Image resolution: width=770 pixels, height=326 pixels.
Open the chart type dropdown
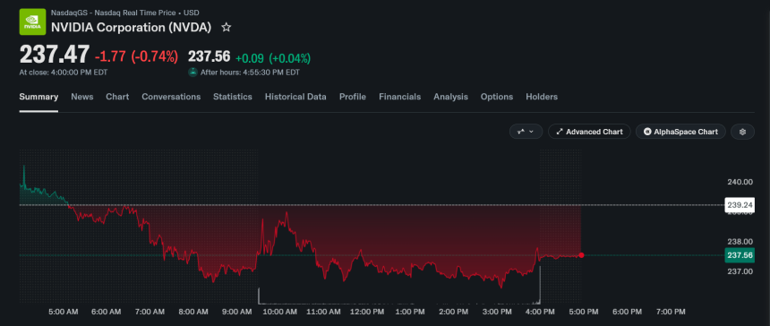[526, 132]
